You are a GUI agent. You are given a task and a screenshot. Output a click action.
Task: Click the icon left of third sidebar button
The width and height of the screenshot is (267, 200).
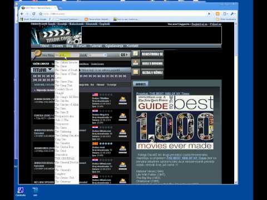click(x=136, y=72)
